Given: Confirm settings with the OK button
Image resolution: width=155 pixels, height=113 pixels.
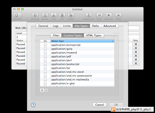Looking at the screenshot, I should point(116,105).
